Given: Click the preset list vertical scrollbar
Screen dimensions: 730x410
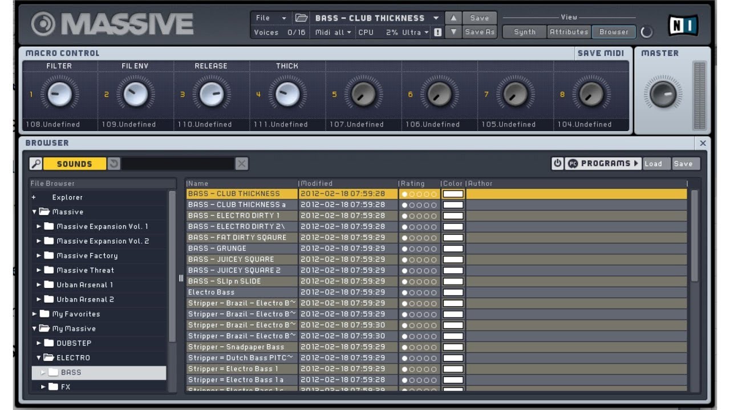Looking at the screenshot, I should 694,236.
